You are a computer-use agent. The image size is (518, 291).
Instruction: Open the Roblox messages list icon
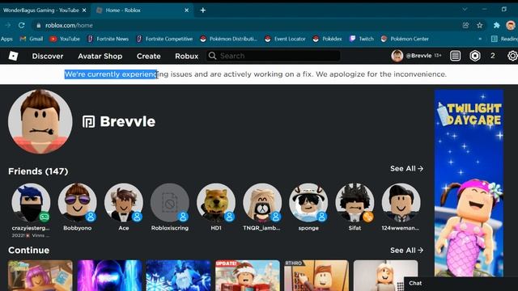[455, 56]
